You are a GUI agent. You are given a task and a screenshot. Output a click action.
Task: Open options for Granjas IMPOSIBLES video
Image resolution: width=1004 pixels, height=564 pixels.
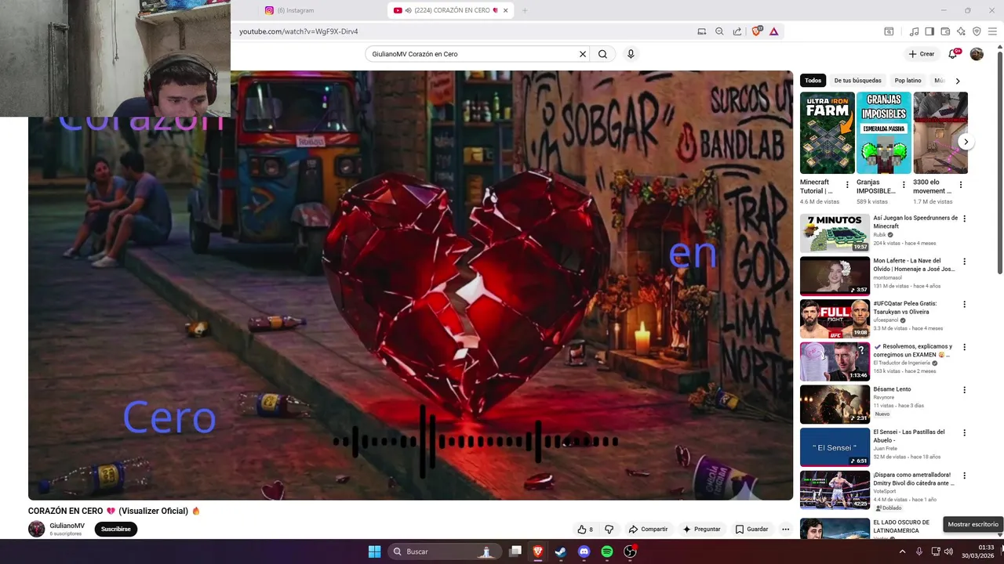tap(904, 185)
